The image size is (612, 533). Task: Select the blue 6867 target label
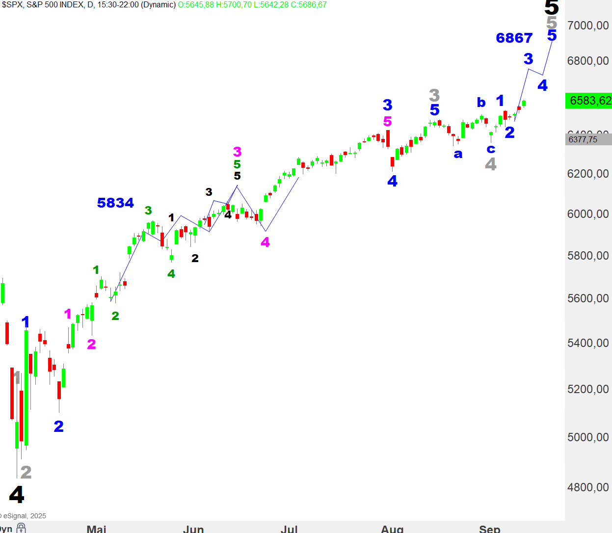[514, 38]
